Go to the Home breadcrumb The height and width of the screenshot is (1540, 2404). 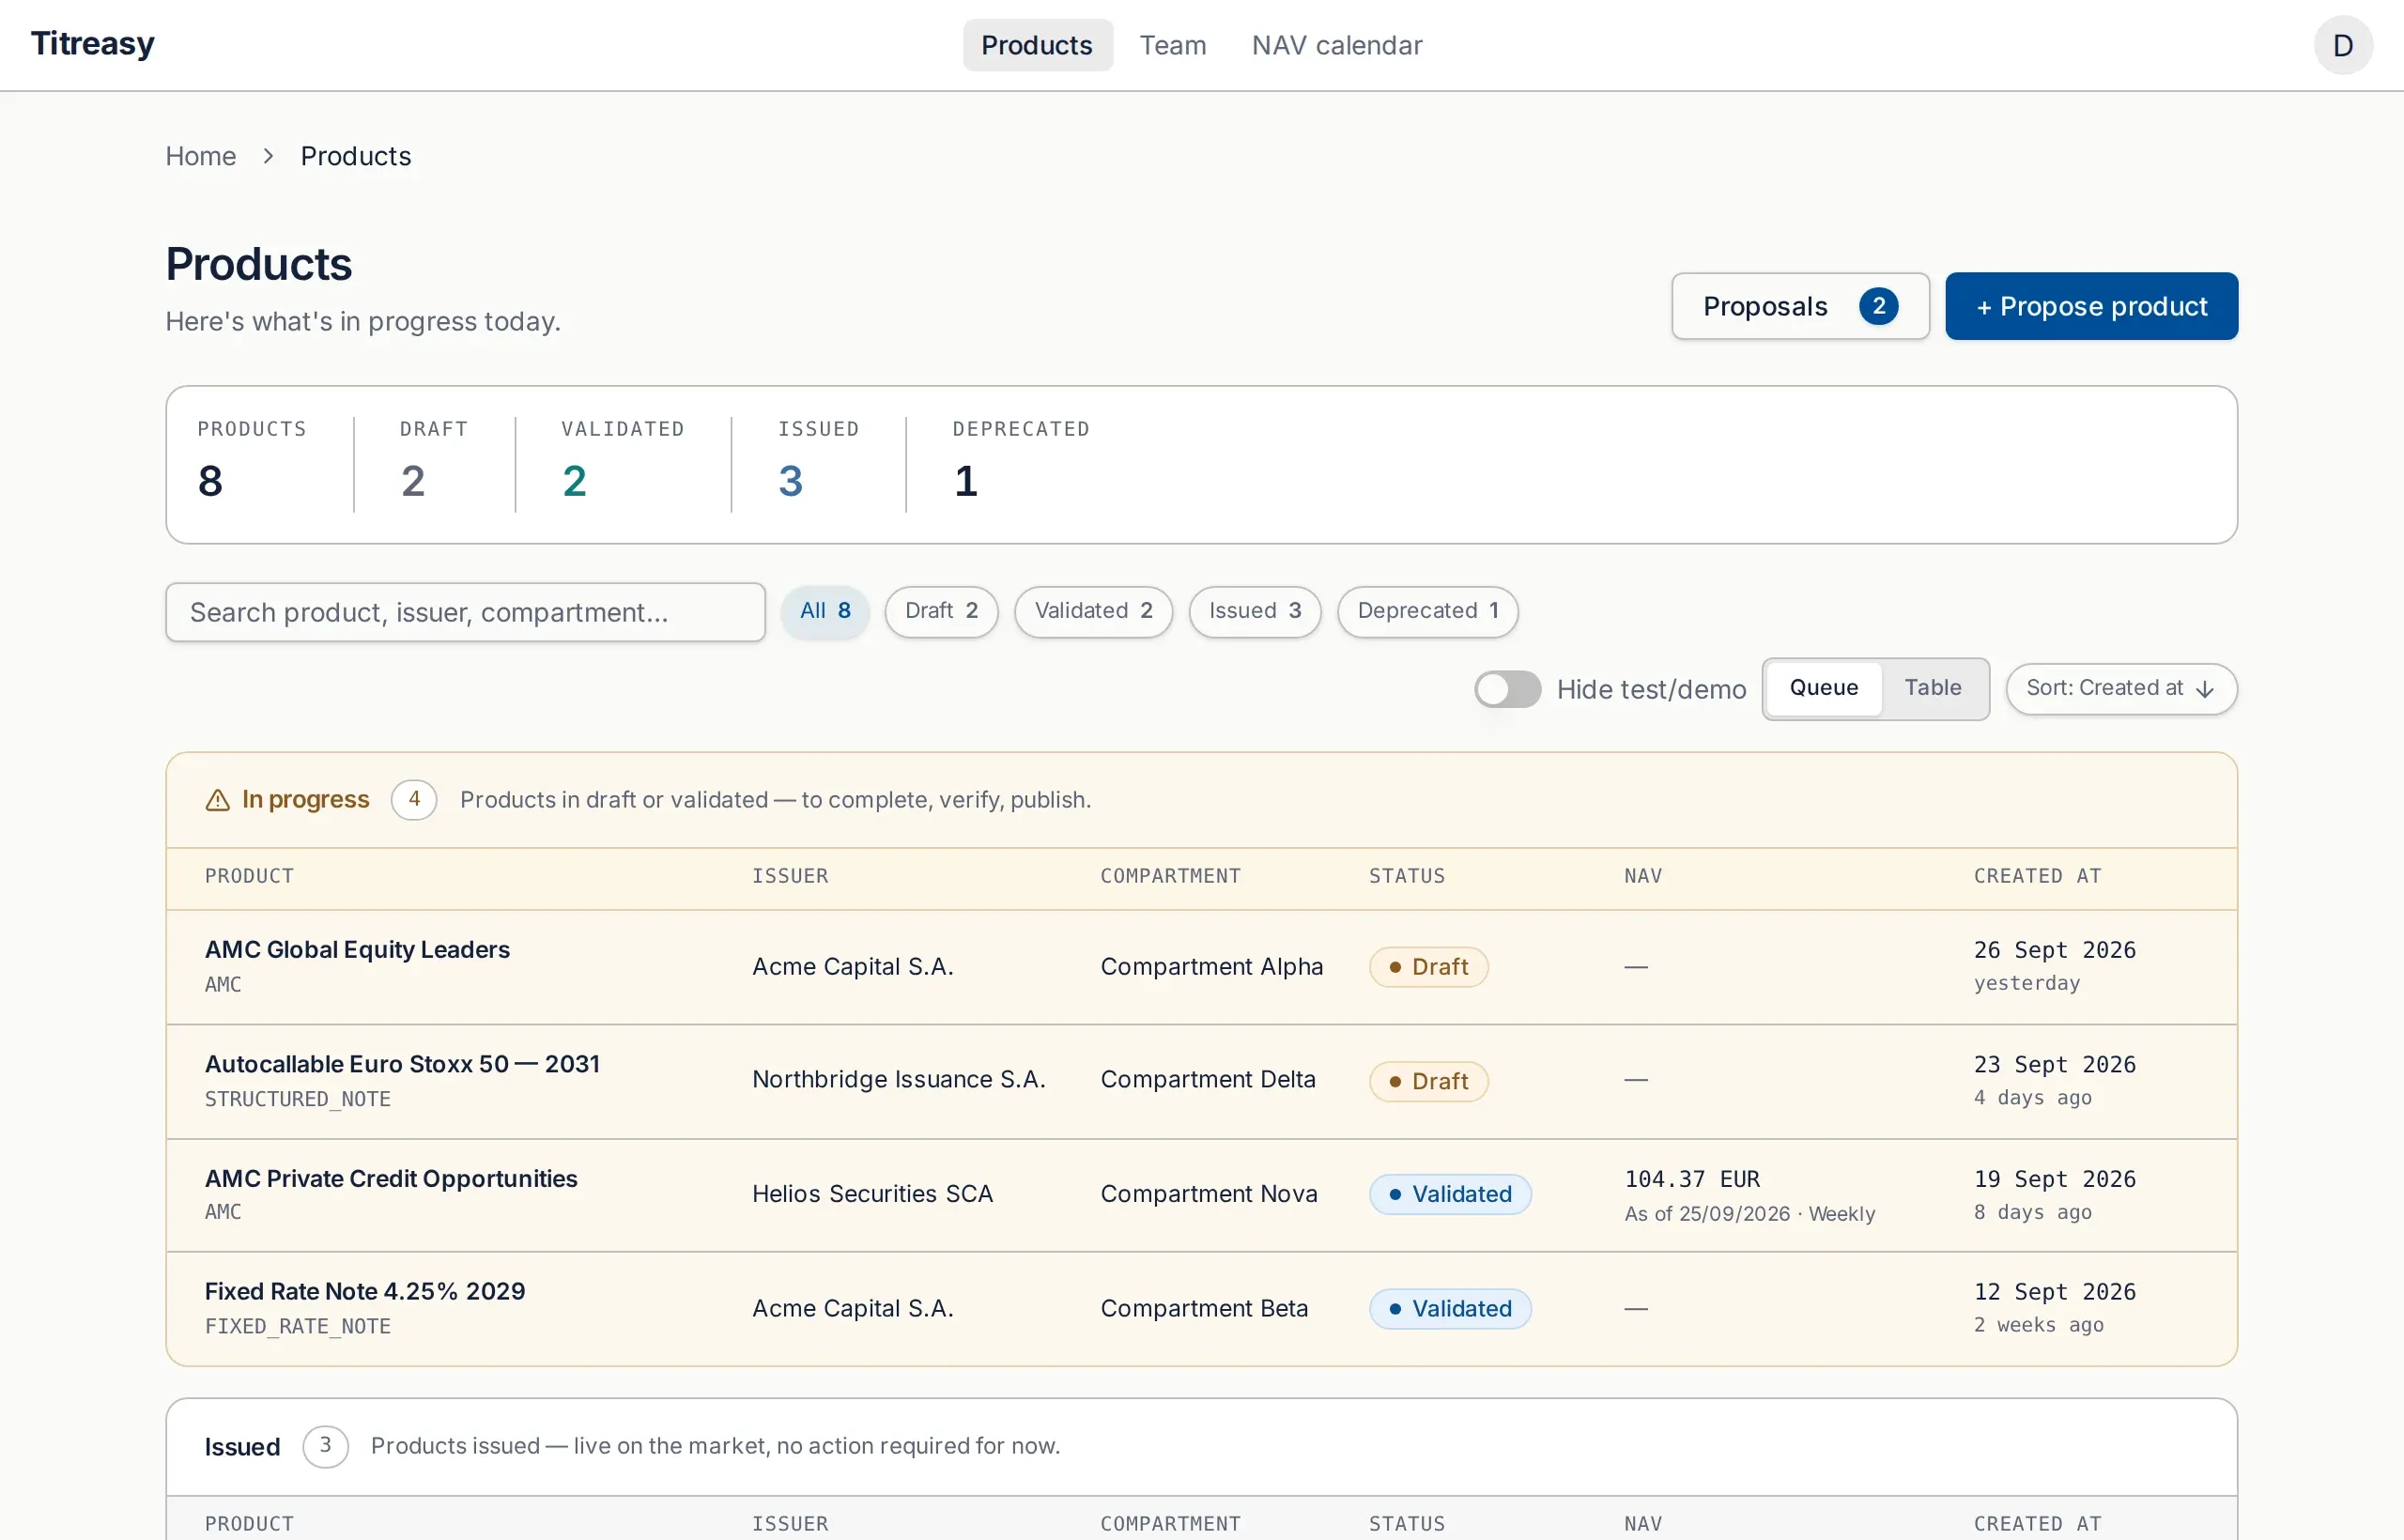click(x=201, y=156)
